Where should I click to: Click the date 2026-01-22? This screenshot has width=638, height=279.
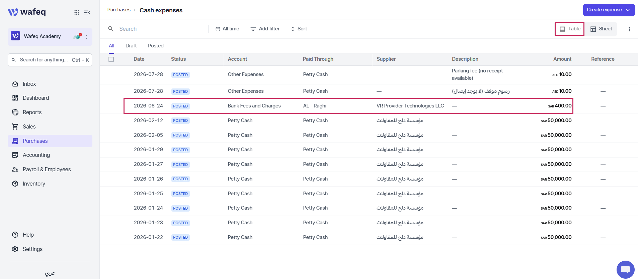[x=148, y=238]
